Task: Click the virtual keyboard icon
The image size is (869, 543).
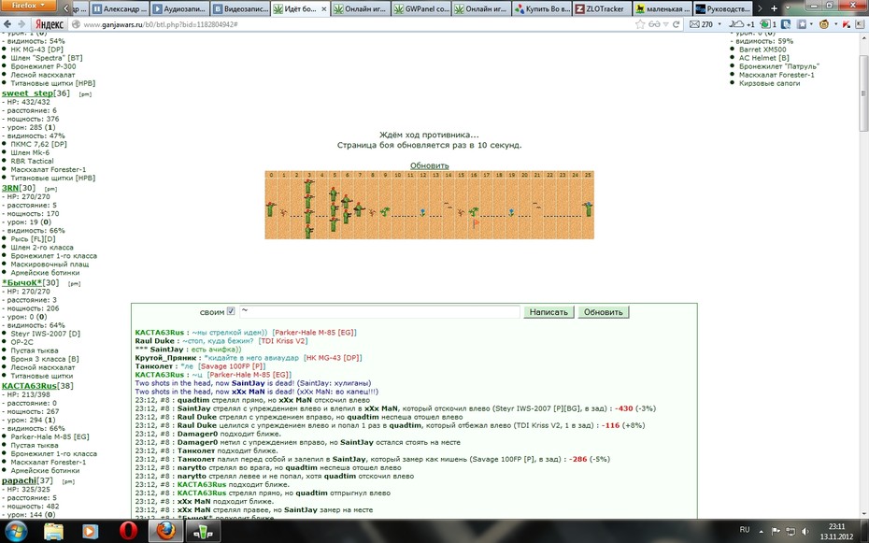Action: coord(859,24)
